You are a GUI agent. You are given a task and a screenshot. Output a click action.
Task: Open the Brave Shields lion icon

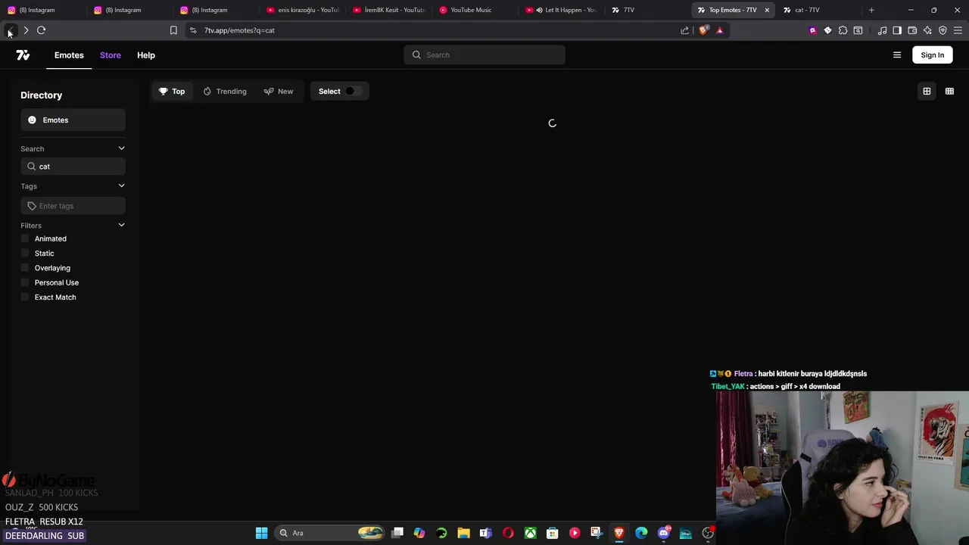[703, 30]
